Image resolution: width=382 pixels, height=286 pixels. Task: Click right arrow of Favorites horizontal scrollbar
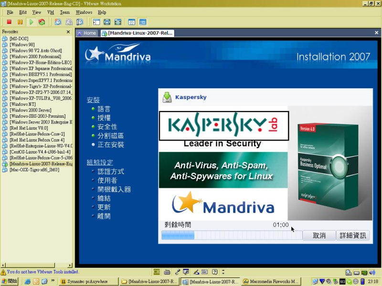coord(70,265)
